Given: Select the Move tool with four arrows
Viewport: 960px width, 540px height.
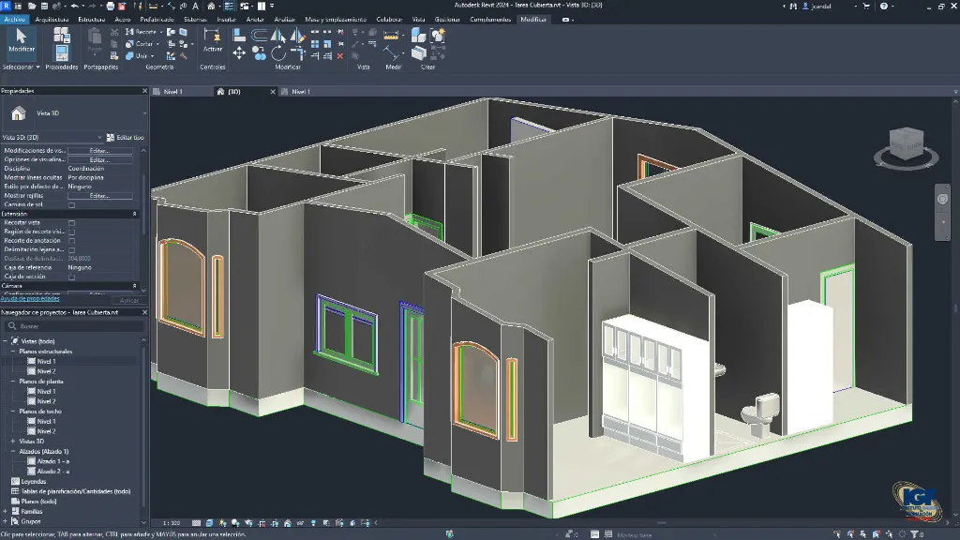Looking at the screenshot, I should point(239,53).
